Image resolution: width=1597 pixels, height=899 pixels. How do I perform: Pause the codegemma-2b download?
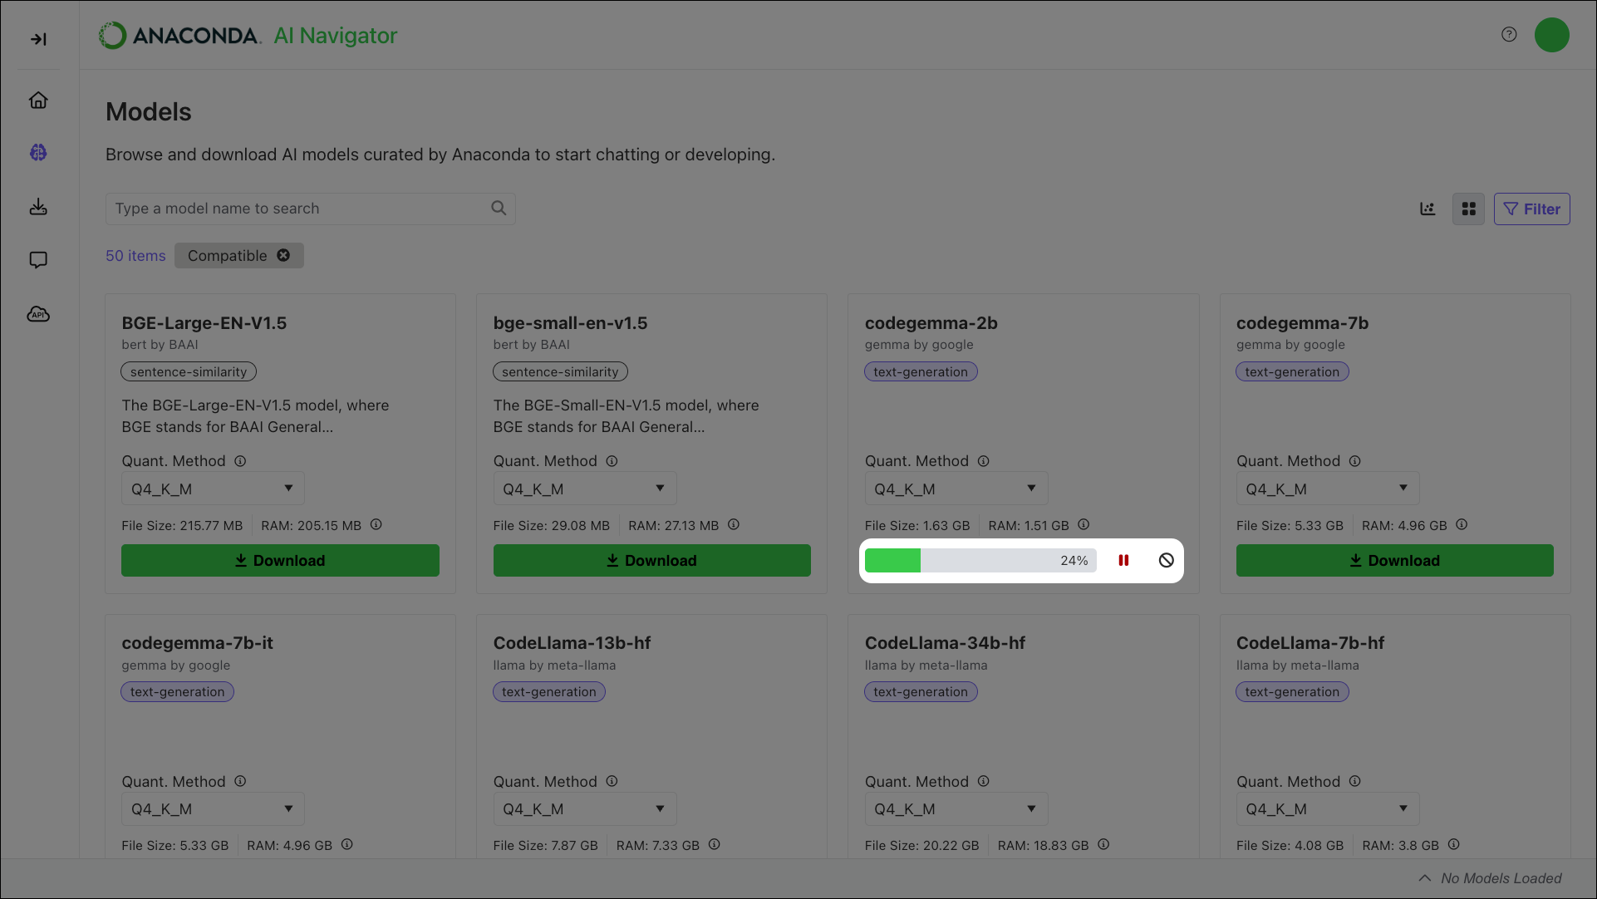pos(1123,560)
